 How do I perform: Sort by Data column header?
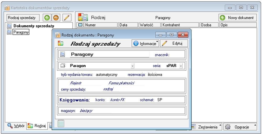tap(128, 25)
